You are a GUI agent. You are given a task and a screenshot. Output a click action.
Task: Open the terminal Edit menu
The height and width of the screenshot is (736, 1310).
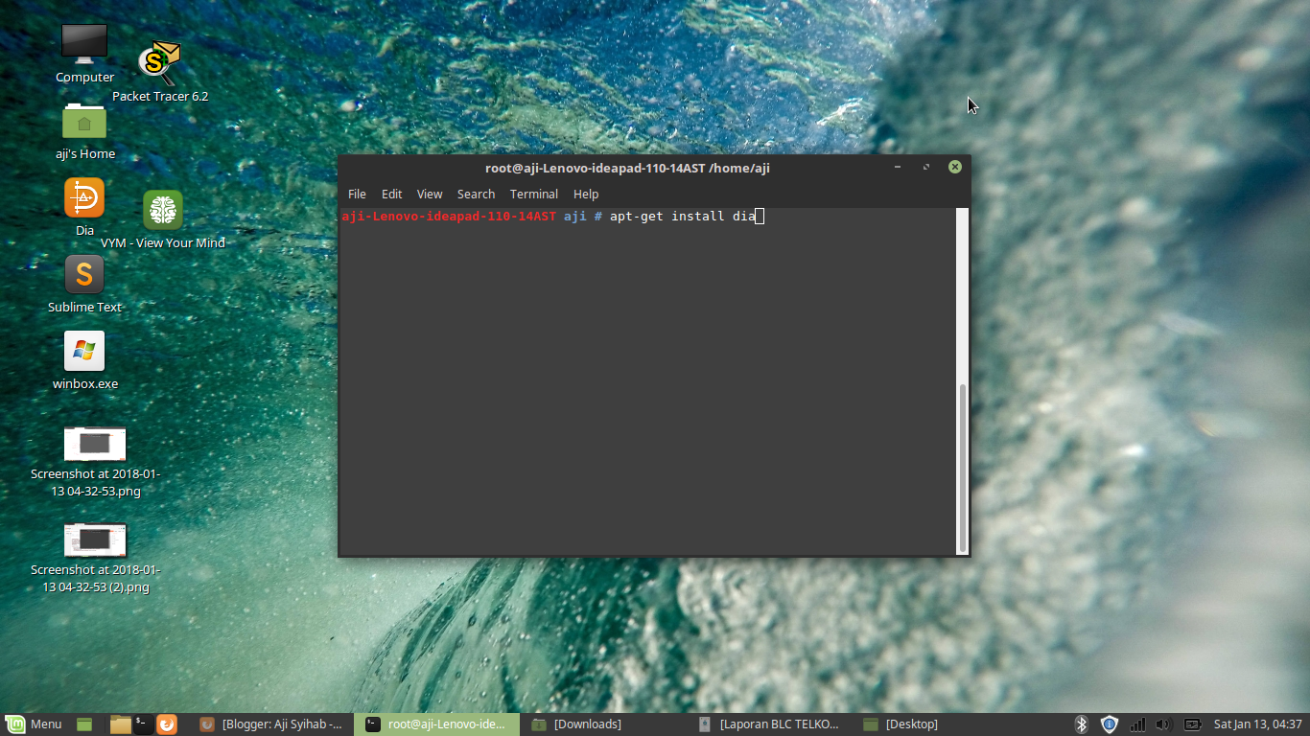pos(391,194)
